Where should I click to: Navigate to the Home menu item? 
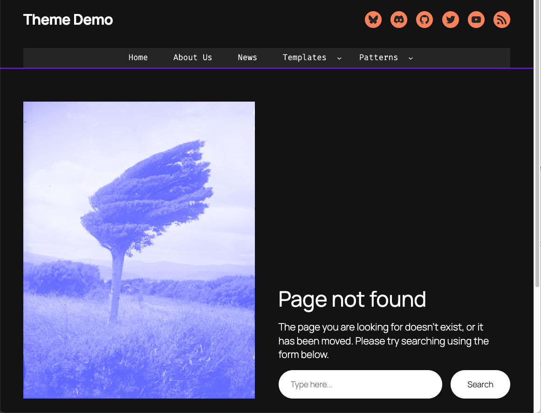click(138, 57)
